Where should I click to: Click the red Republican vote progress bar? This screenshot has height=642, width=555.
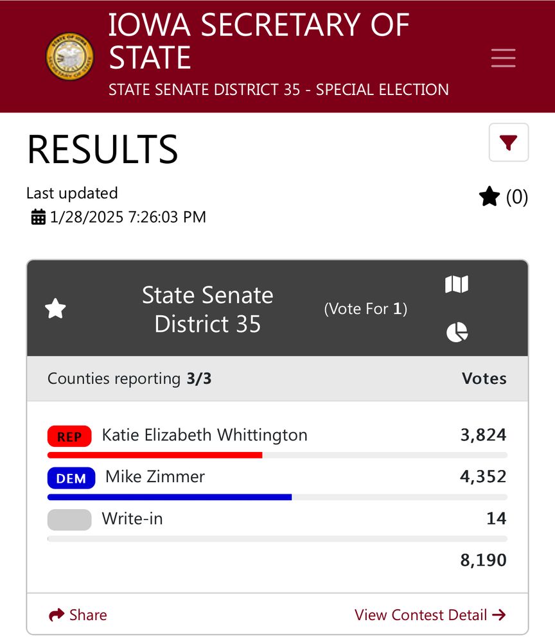pyautogui.click(x=155, y=455)
